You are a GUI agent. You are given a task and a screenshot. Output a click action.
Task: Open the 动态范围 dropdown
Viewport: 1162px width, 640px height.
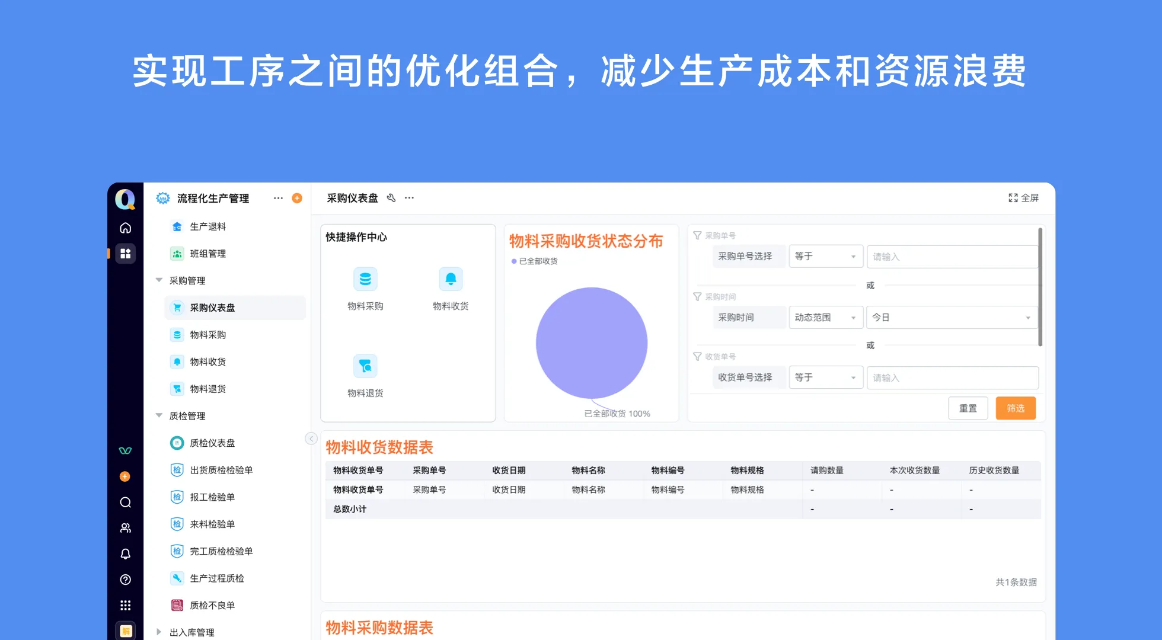coord(825,317)
